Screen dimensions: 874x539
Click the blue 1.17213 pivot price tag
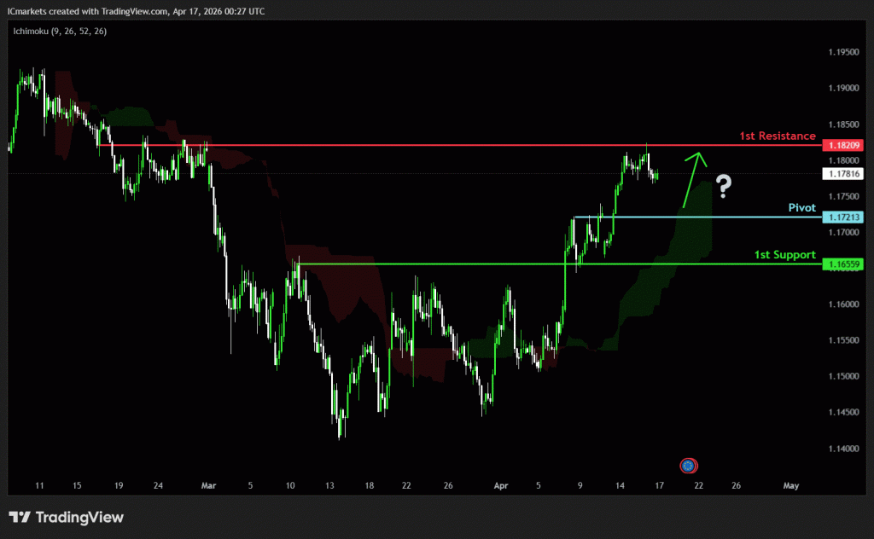coord(843,217)
